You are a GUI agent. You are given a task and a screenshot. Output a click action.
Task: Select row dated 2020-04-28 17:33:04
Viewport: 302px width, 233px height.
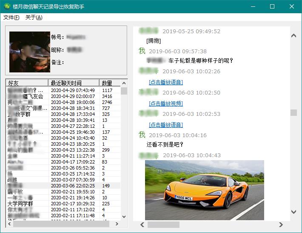(x=63, y=114)
